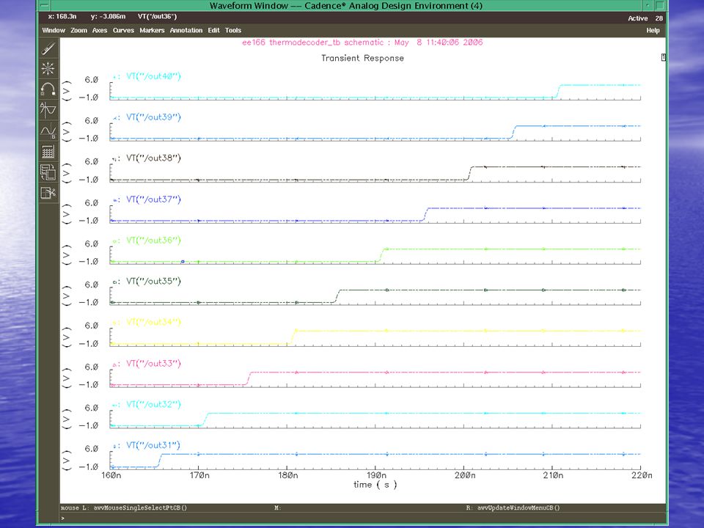This screenshot has width=704, height=528.
Task: Open the Tools menu
Action: click(233, 30)
